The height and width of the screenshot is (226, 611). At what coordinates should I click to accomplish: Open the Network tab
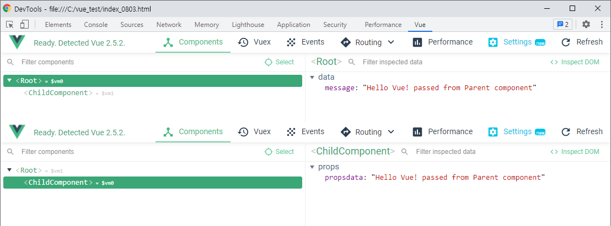(169, 24)
